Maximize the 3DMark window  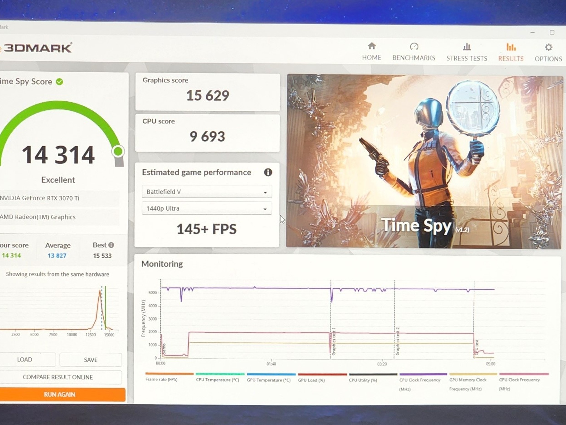tap(552, 32)
